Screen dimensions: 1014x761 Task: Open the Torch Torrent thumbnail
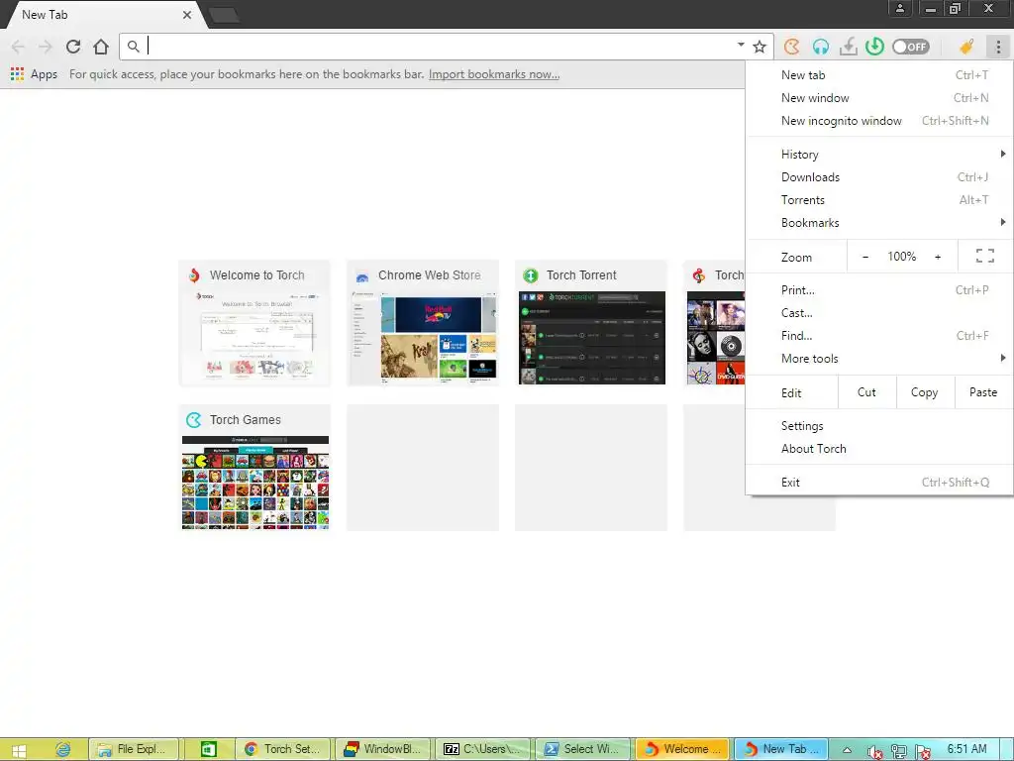point(591,323)
